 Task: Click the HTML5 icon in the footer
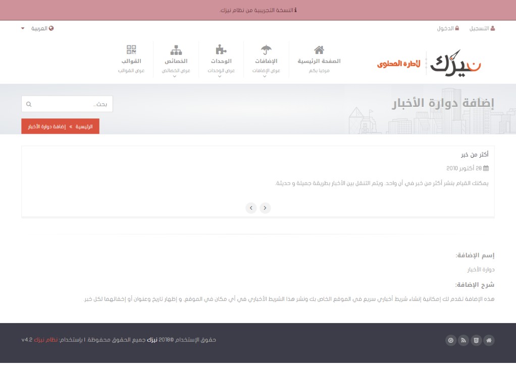tap(476, 341)
